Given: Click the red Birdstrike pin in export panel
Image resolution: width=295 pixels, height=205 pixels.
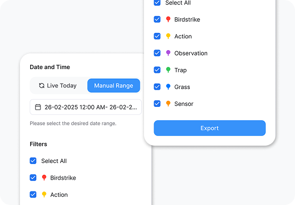Looking at the screenshot, I should (168, 19).
